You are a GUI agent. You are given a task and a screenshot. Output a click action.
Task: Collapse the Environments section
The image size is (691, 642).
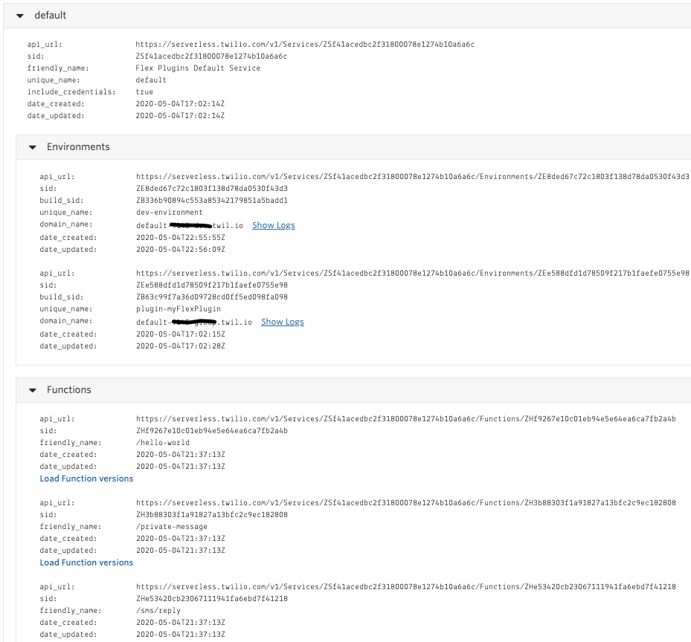[33, 148]
